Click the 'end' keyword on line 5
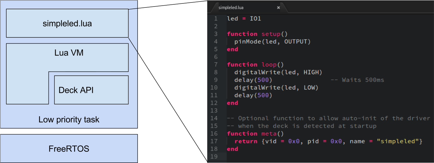This screenshot has height=163, width=434. pyautogui.click(x=233, y=49)
